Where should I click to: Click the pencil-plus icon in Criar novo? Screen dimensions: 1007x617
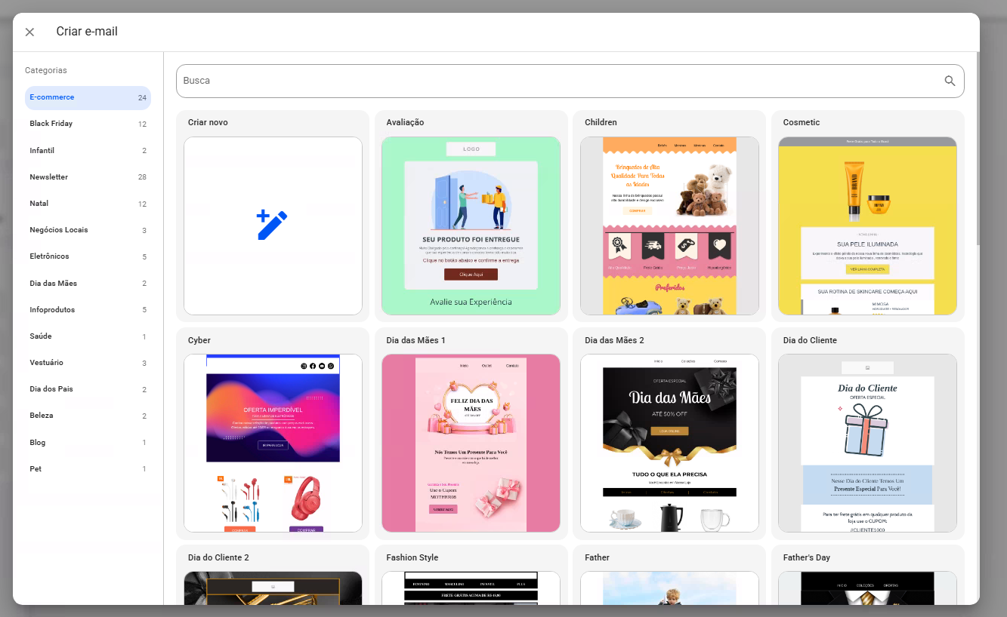pyautogui.click(x=272, y=226)
